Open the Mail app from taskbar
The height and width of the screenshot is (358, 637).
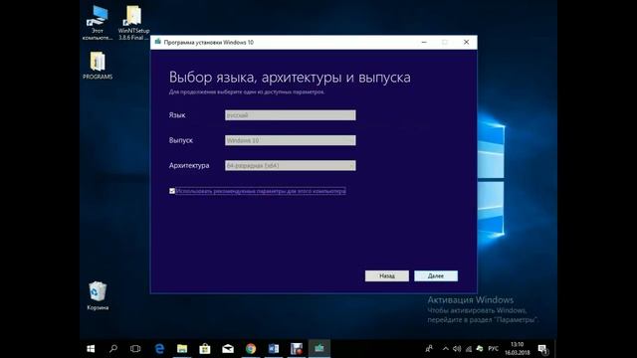click(228, 349)
